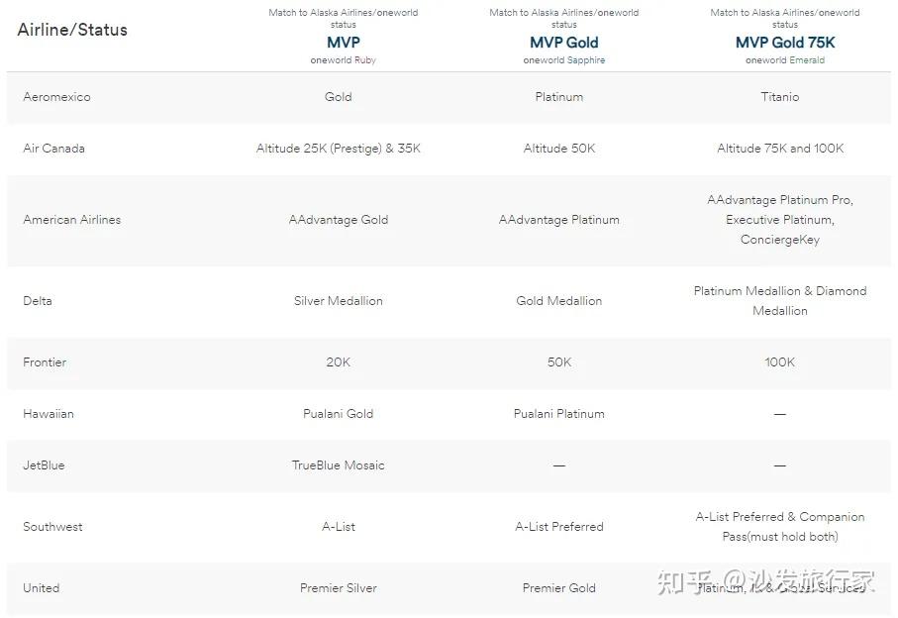Click the A-List Preferred & Companion Pass cell

[x=779, y=527]
